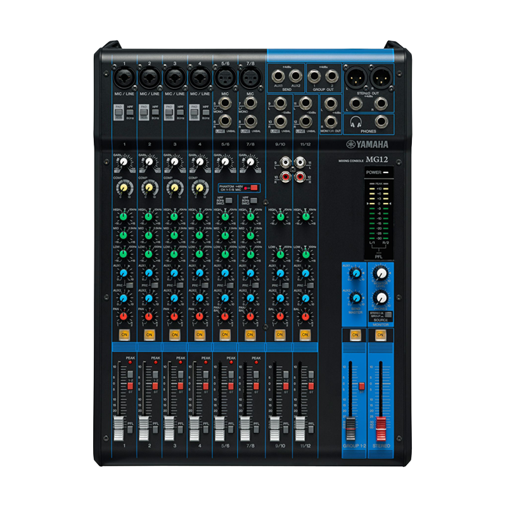
Task: Click the channel 1 MIC/LINE combo input jack
Action: point(124,77)
